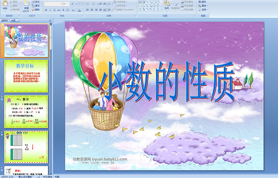Image resolution: width=278 pixels, height=178 pixels.
Task: Open the Layout (版式) dropdown
Action: tap(37, 2)
